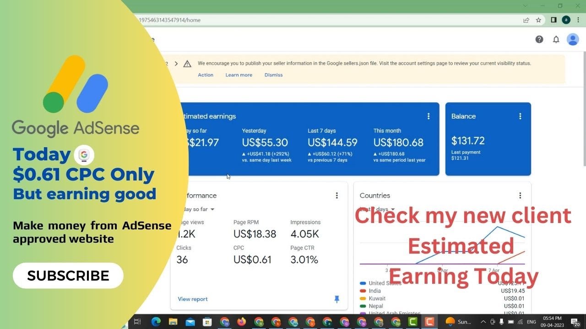Open the 'Today so far' period dropdown
This screenshot has width=586, height=329.
pos(200,209)
